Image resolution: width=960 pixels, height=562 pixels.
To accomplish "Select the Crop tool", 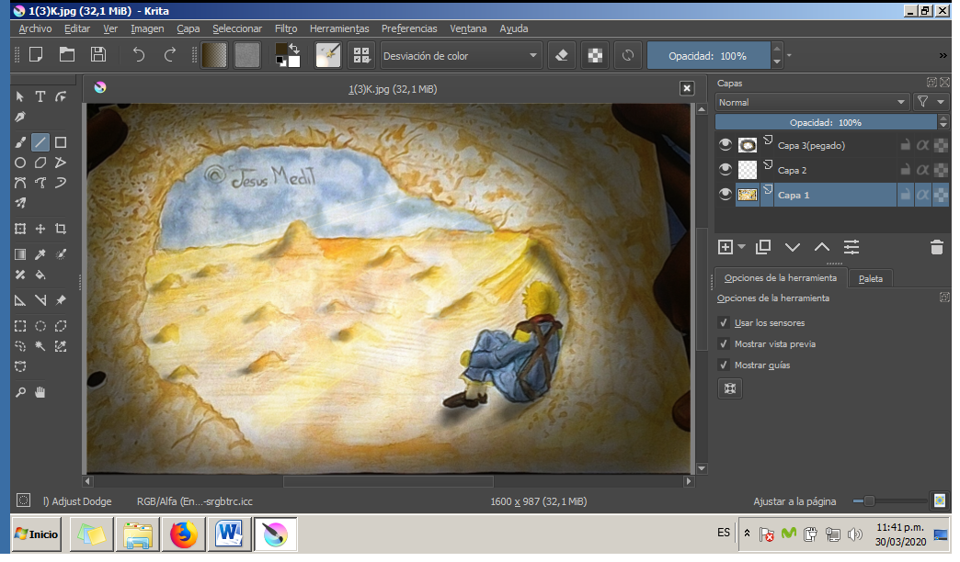I will 61,229.
